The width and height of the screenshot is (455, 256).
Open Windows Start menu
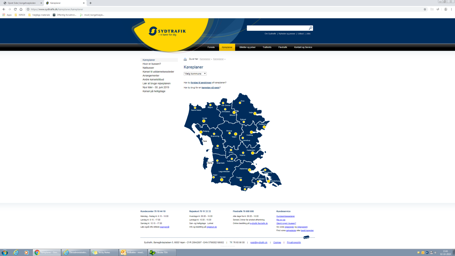tap(5, 252)
